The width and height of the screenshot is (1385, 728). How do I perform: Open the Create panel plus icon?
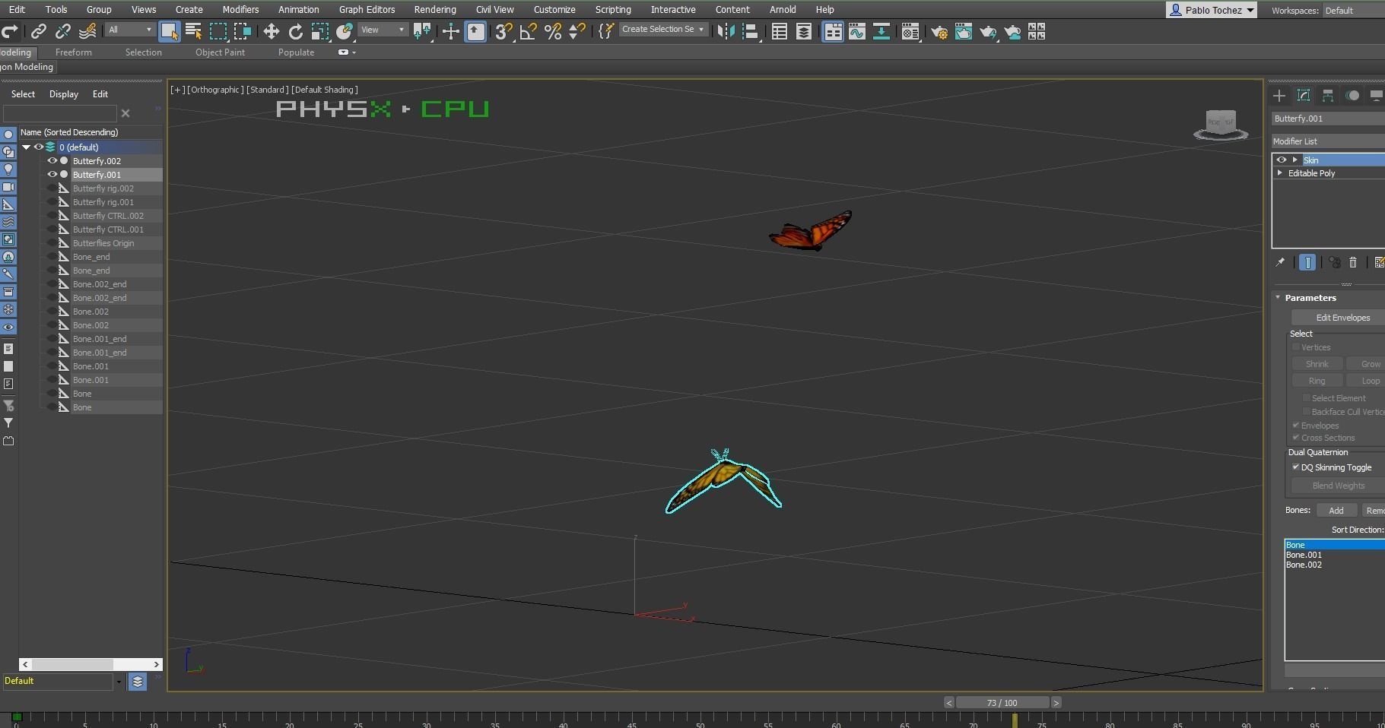(1279, 95)
